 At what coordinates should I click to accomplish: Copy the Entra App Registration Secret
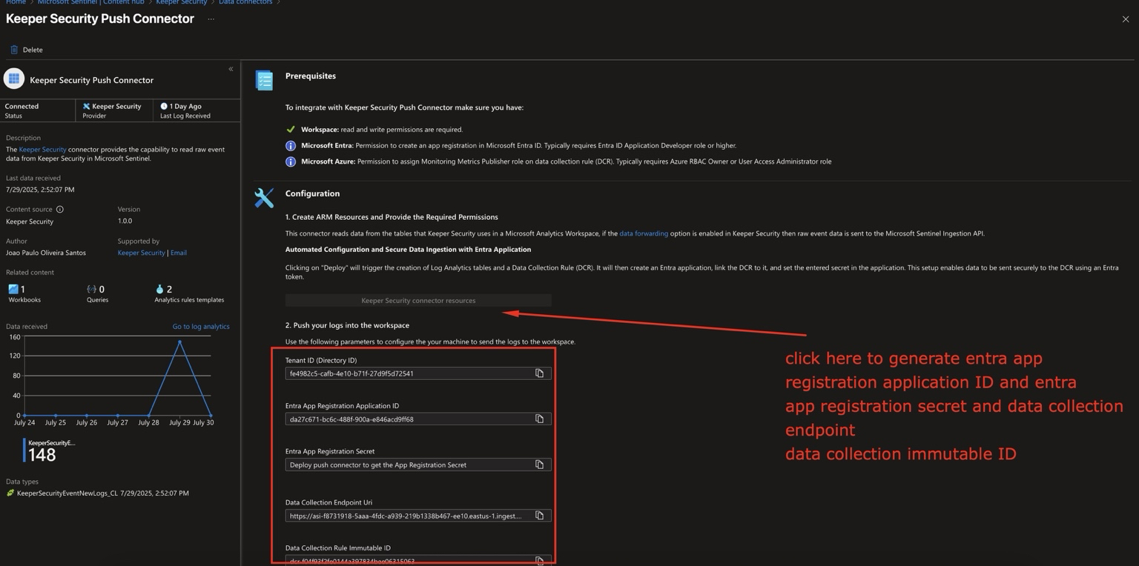coord(539,465)
